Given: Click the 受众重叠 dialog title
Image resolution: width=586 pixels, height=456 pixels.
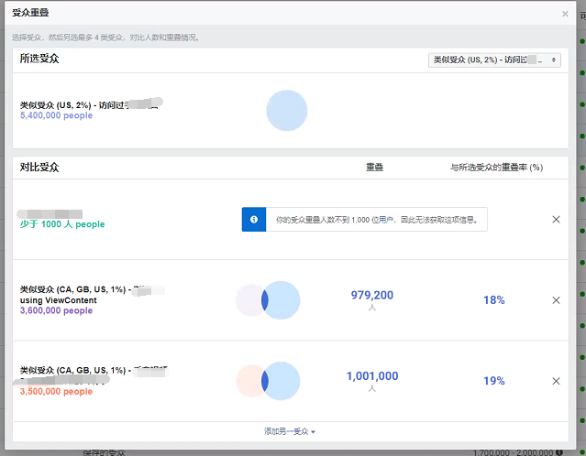Looking at the screenshot, I should point(30,13).
